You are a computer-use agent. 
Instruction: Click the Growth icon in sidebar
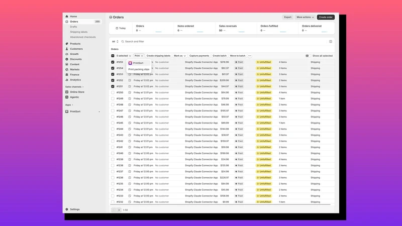[67, 54]
